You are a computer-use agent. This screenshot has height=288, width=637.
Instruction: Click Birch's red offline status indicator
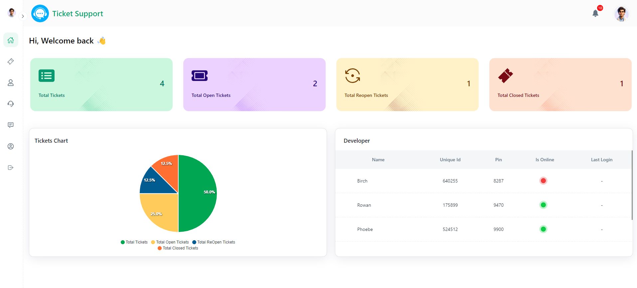(543, 181)
